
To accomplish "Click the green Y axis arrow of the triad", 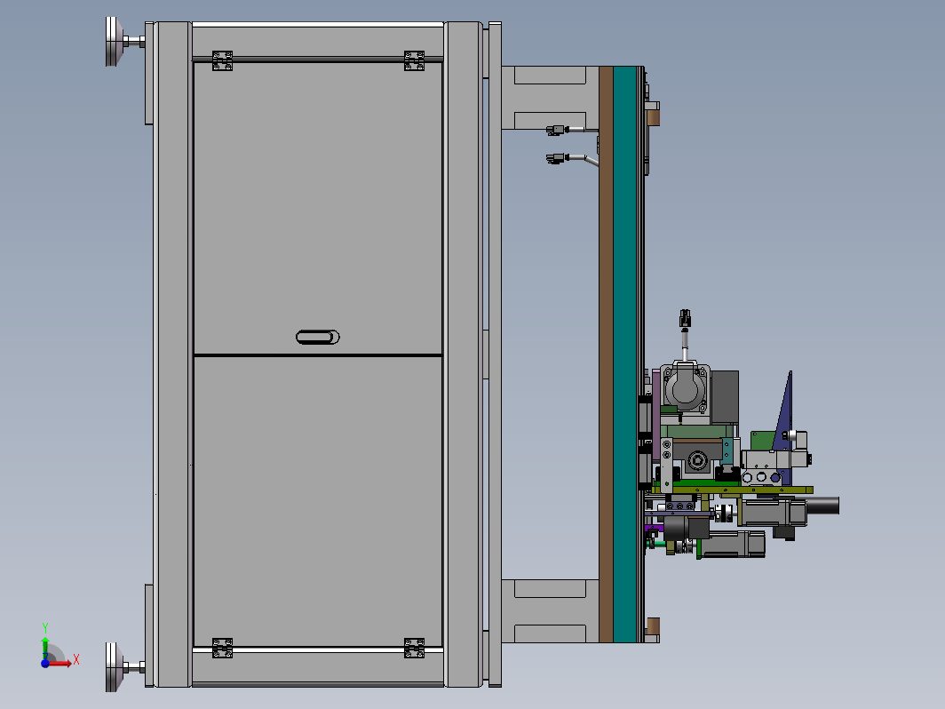I will pyautogui.click(x=45, y=646).
